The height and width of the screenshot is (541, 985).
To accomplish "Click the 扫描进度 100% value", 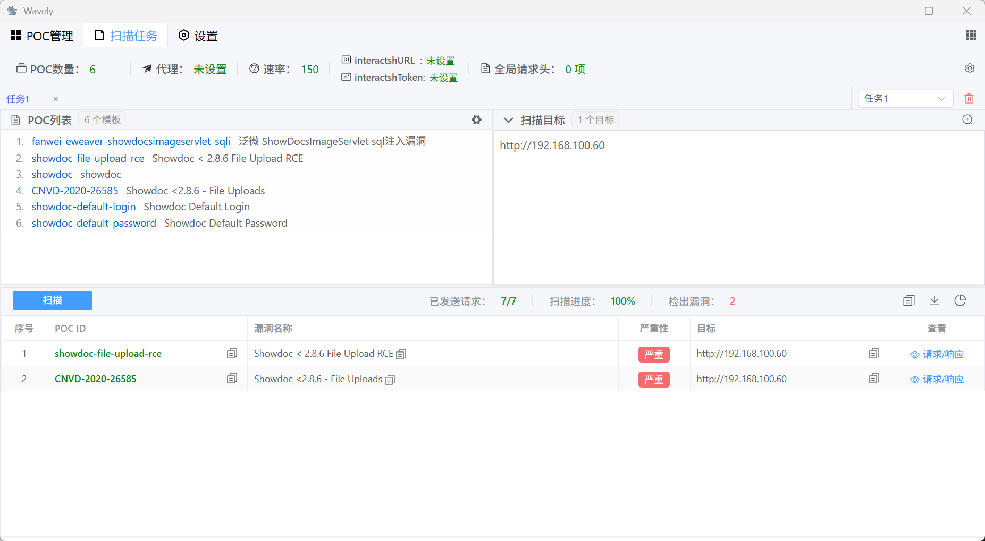I will pyautogui.click(x=623, y=301).
